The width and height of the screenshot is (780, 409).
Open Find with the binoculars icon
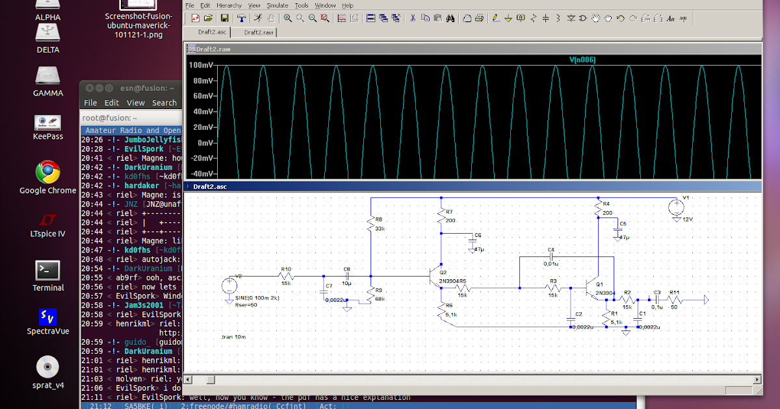pos(451,18)
